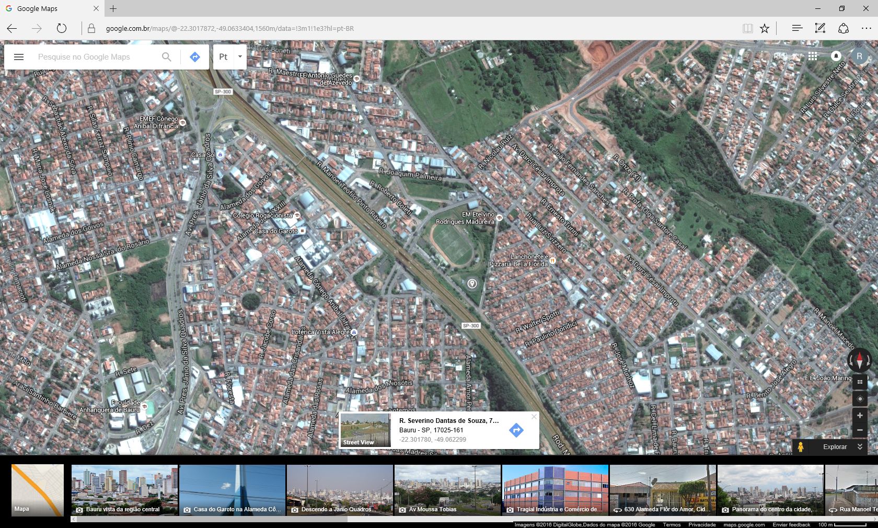
Task: Click the Termos link in the footer
Action: (x=672, y=524)
